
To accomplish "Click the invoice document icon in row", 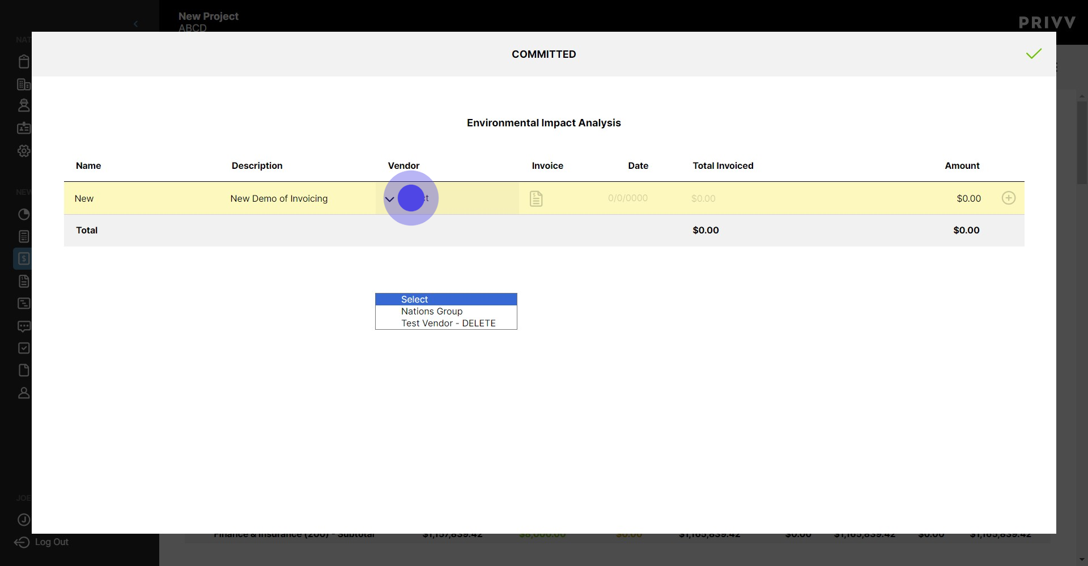I will pos(535,199).
